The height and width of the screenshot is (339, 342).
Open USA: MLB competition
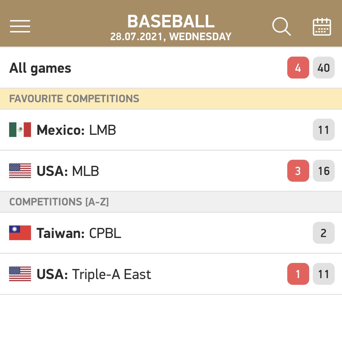68,171
